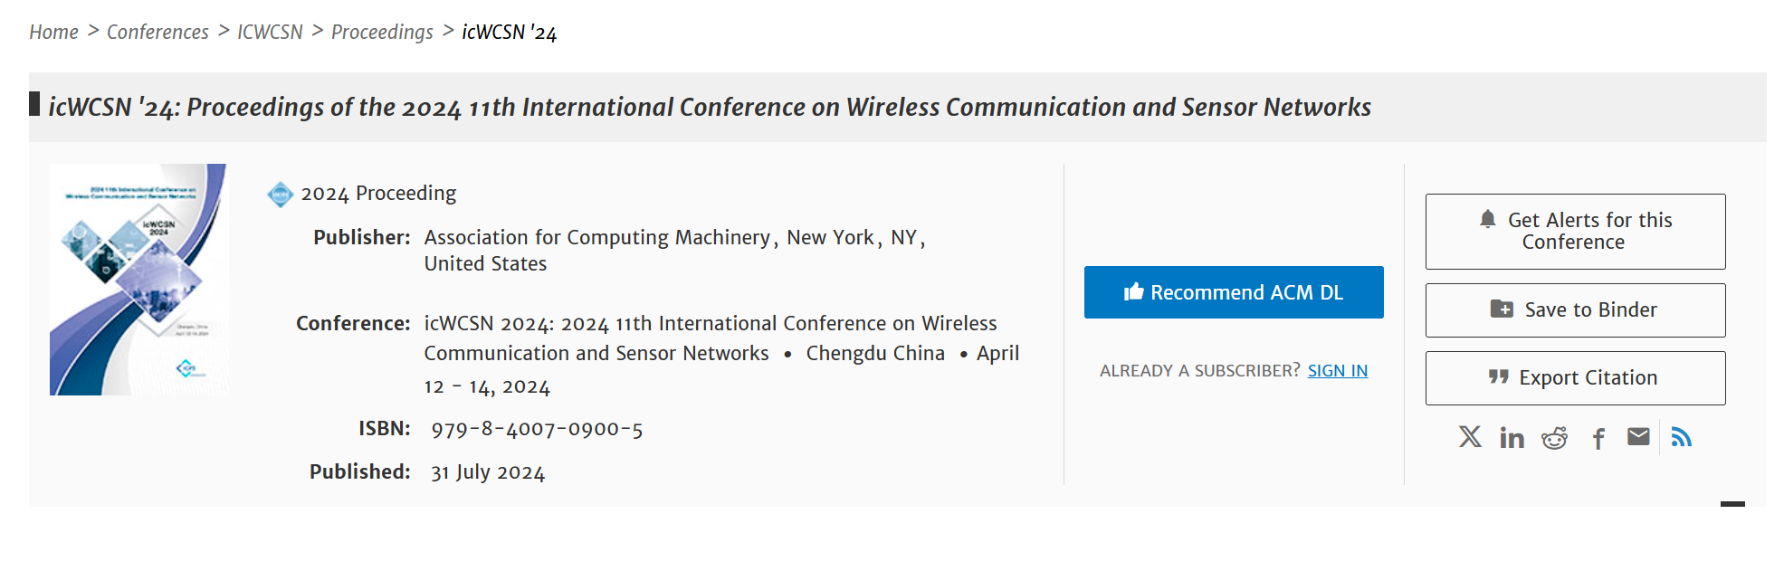Viewport: 1784px width, 571px height.
Task: Go to Home breadcrumb
Action: point(54,33)
